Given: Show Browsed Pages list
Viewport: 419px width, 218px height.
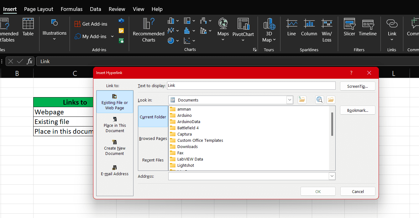Looking at the screenshot, I should point(153,138).
